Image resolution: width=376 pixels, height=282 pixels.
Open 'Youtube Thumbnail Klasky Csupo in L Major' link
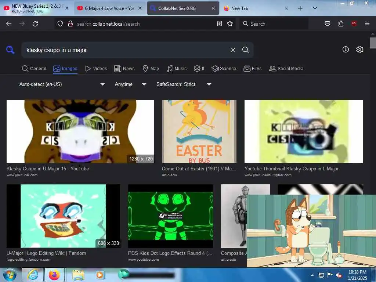coord(292,169)
